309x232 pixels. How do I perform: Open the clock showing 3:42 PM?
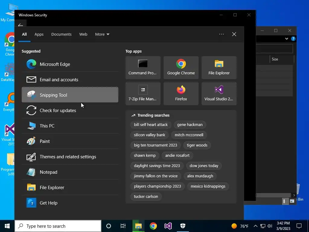click(283, 226)
